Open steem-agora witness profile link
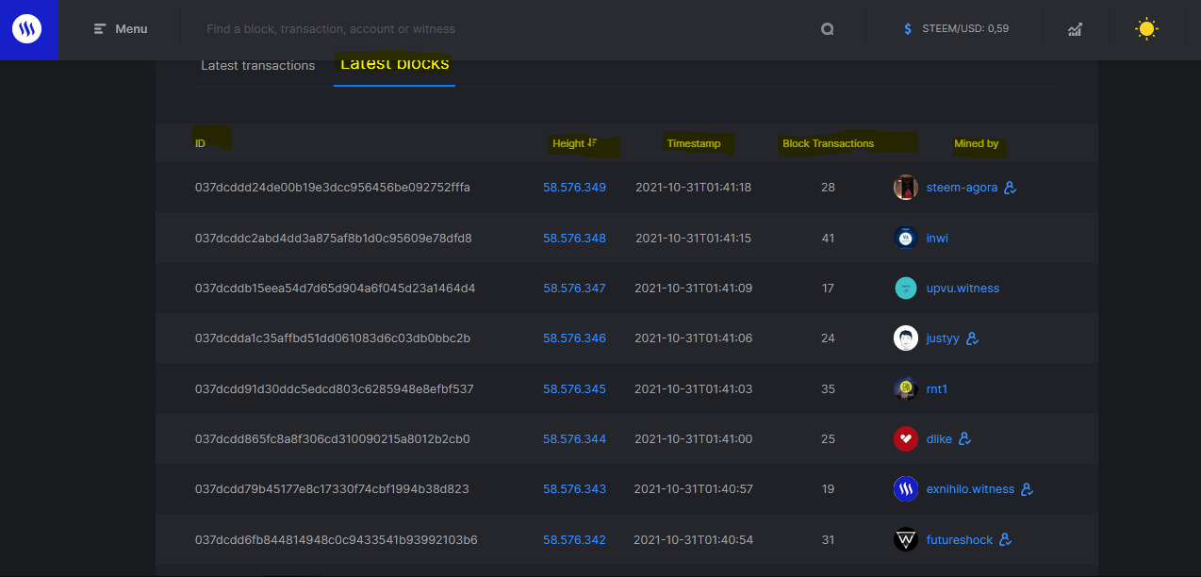The width and height of the screenshot is (1201, 577). pos(962,188)
